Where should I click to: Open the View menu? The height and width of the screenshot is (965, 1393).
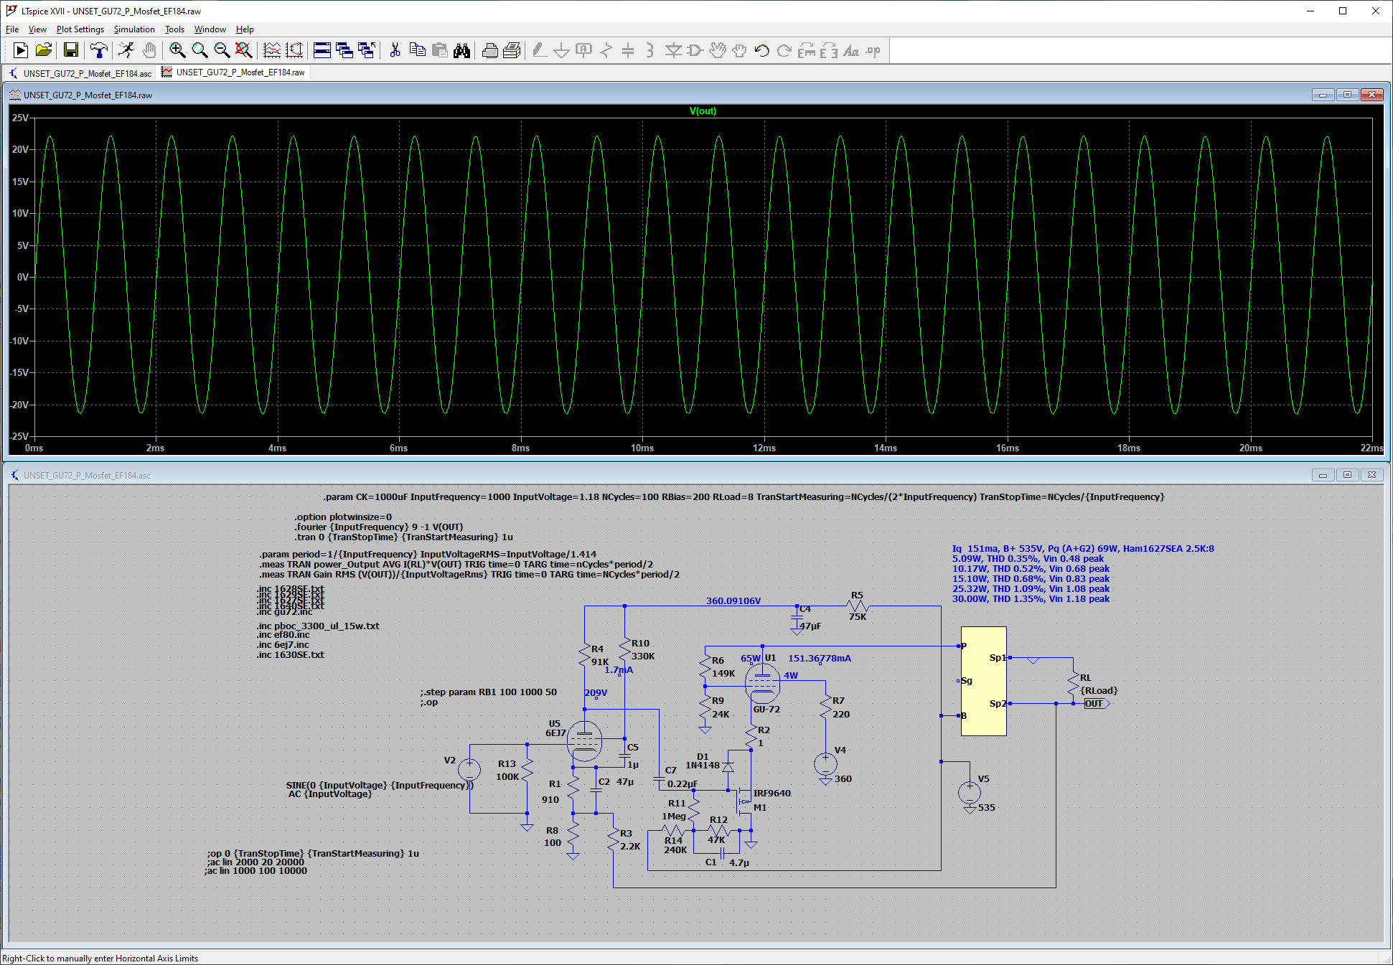37,29
